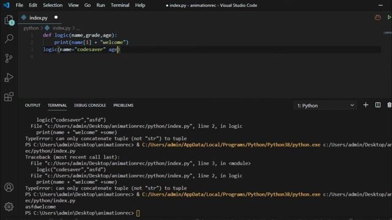Click the 'index.py' breadcrumb item
This screenshot has width=392, height=220.
(x=62, y=28)
